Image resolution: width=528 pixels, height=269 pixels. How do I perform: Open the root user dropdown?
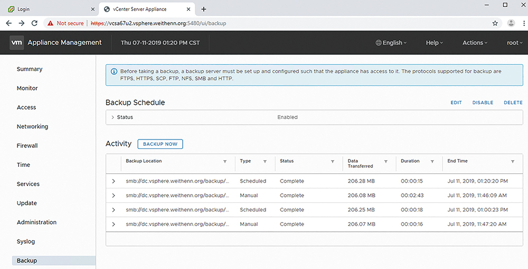click(514, 43)
